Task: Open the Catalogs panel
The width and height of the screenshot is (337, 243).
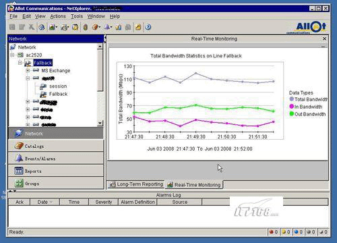Action: pos(56,146)
